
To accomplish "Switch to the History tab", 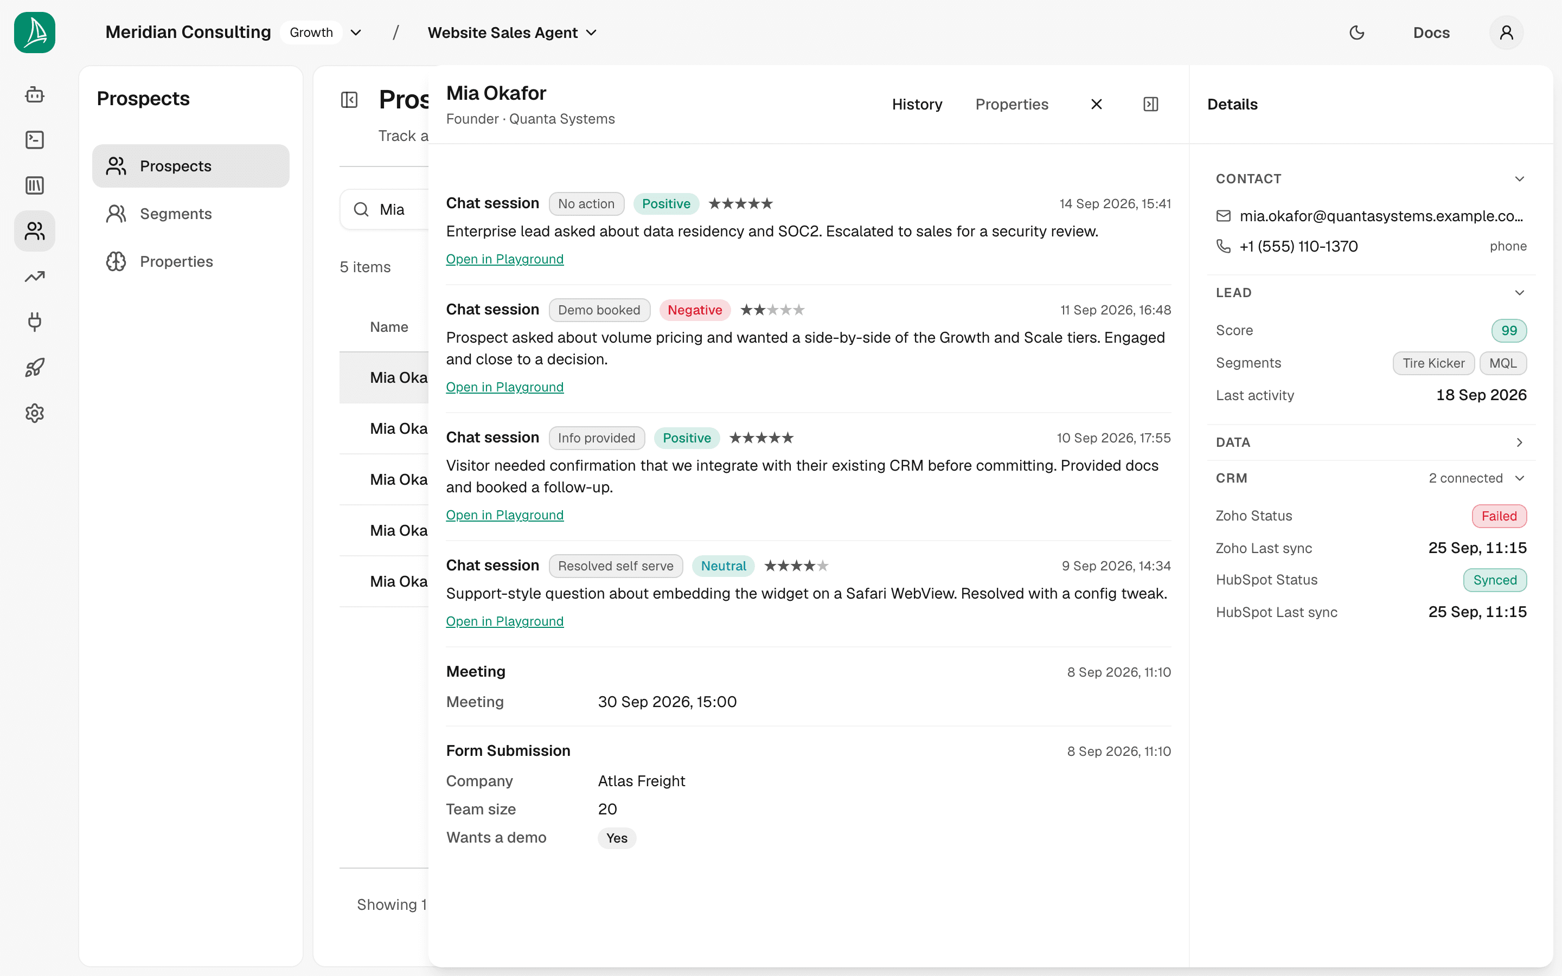I will pyautogui.click(x=917, y=105).
